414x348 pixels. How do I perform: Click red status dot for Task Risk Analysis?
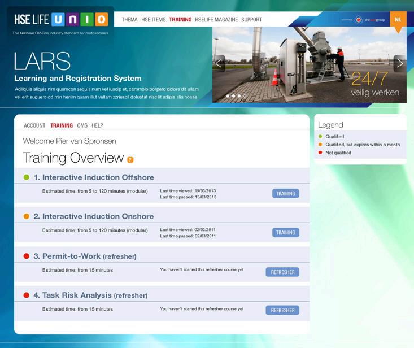click(27, 295)
